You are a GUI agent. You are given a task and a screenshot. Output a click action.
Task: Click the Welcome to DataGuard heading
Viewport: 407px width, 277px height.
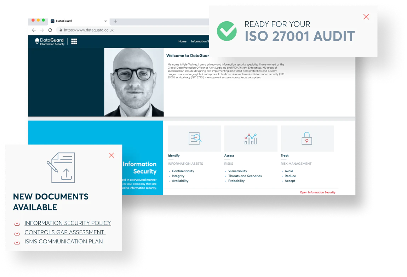pyautogui.click(x=188, y=56)
